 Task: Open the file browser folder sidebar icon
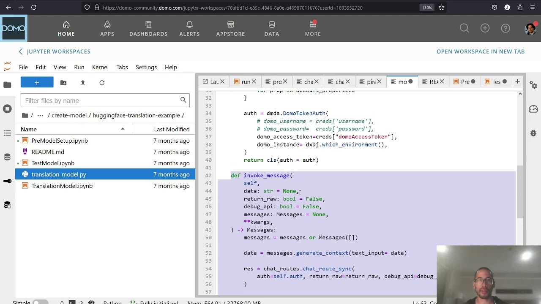click(7, 85)
